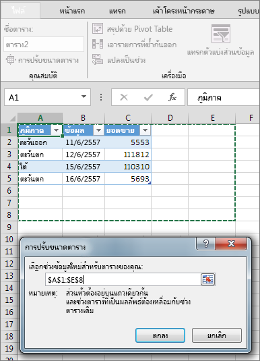The image size is (260, 361).
Task: Click cell with date 12/6/2557
Action: pos(84,155)
